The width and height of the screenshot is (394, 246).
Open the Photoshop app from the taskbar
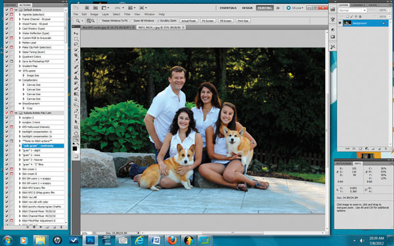(90, 240)
